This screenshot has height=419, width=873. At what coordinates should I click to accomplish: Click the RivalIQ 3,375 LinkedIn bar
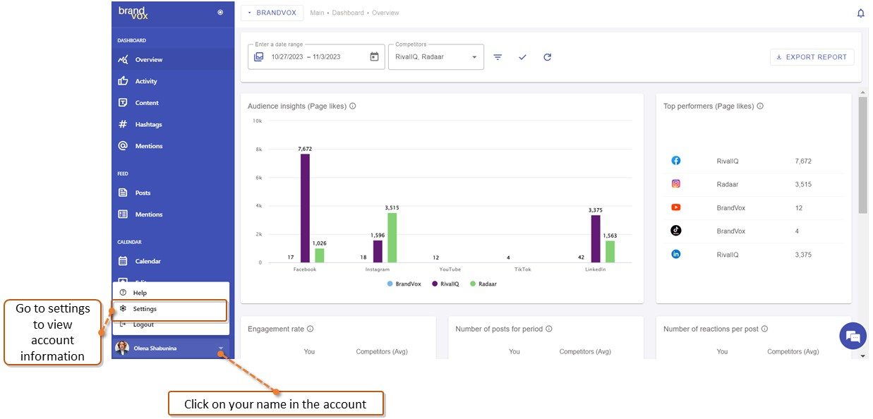coord(596,239)
